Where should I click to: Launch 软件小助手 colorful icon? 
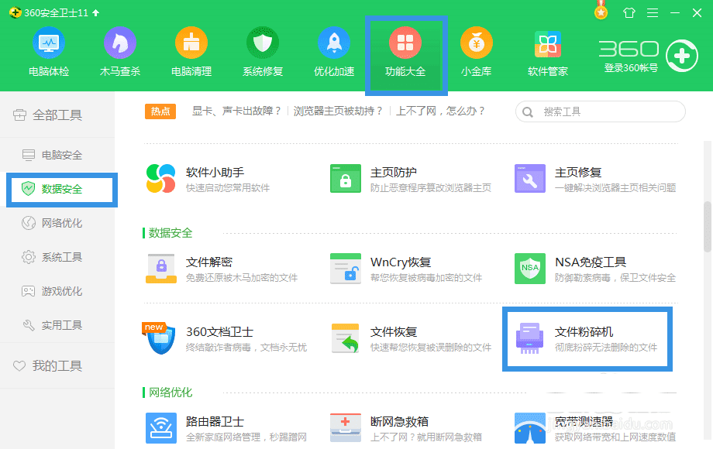click(x=161, y=178)
